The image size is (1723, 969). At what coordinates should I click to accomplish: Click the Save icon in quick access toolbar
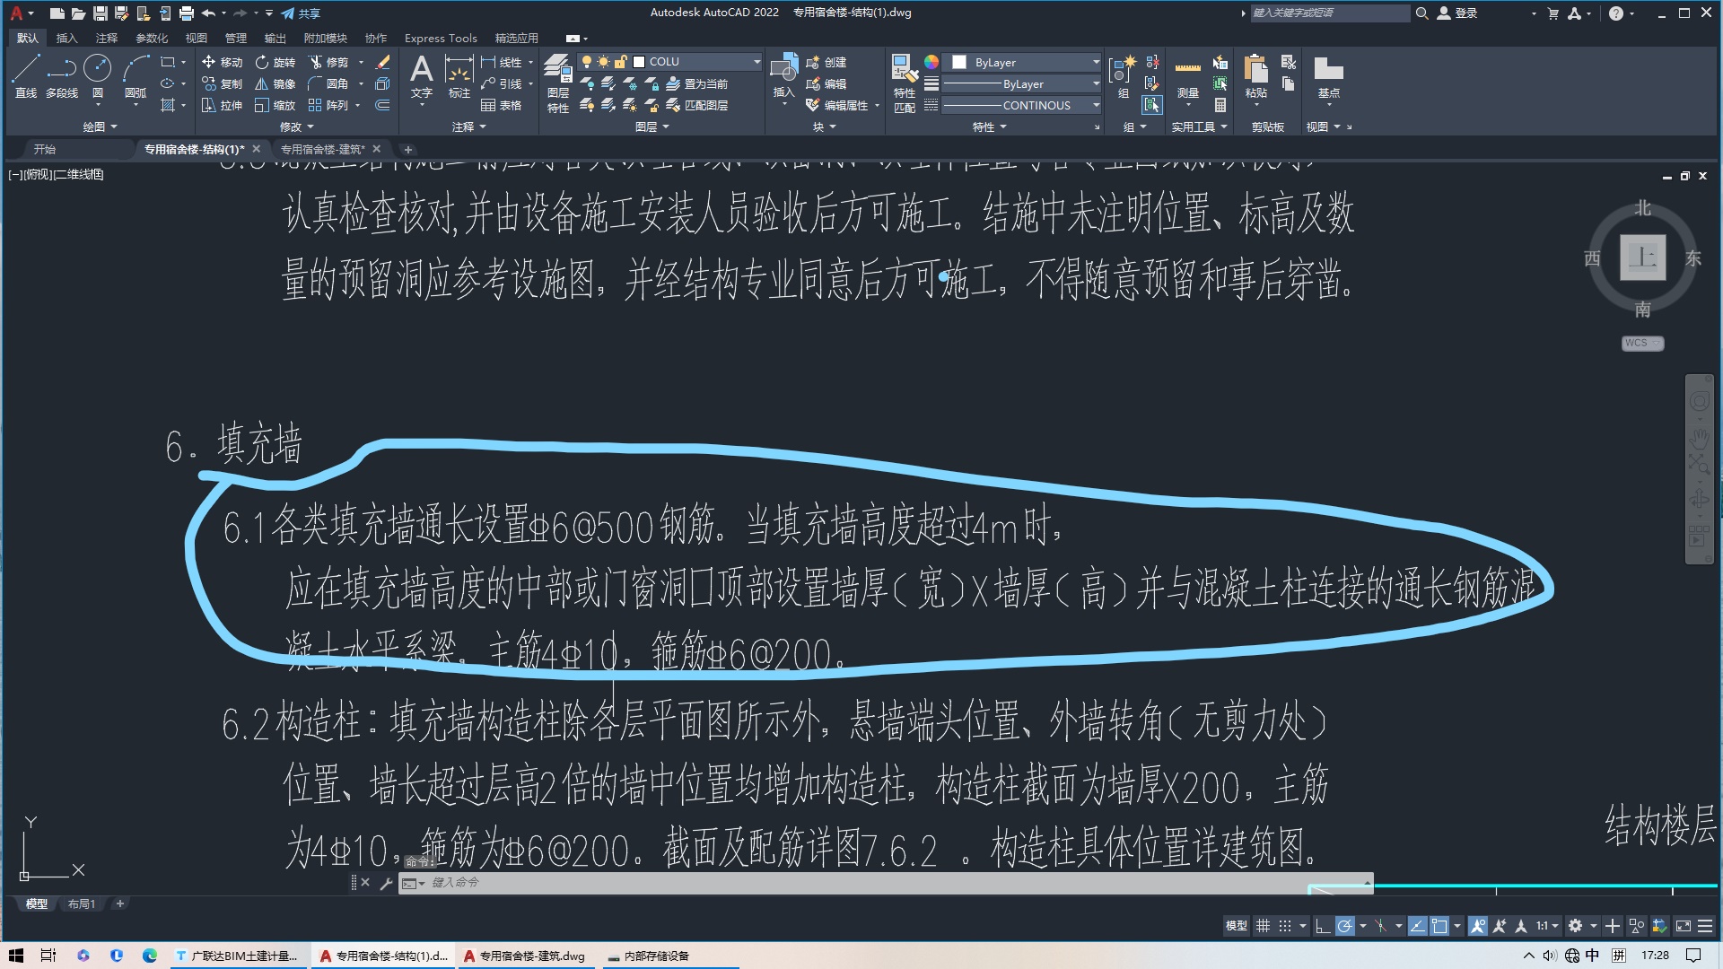(x=100, y=13)
